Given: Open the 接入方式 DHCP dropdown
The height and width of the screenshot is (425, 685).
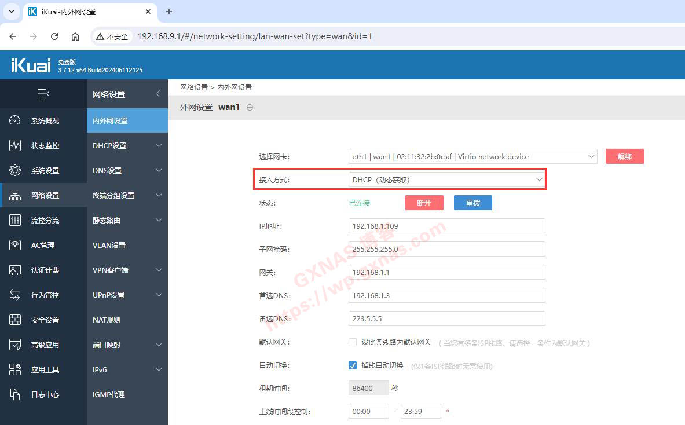Looking at the screenshot, I should 446,180.
